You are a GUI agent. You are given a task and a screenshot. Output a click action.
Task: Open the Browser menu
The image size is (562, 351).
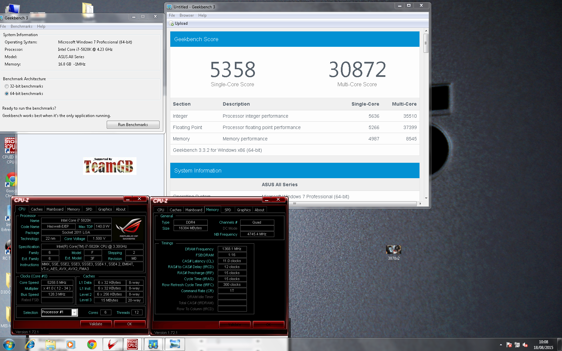pyautogui.click(x=187, y=15)
